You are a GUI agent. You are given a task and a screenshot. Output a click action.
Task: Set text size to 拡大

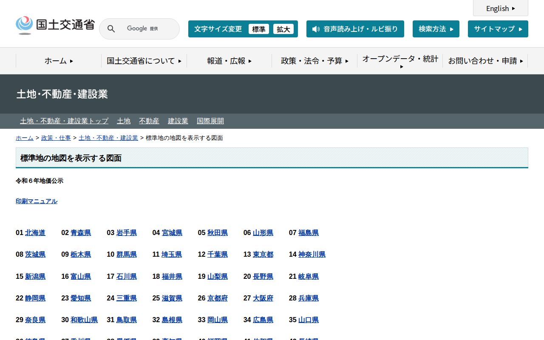283,29
